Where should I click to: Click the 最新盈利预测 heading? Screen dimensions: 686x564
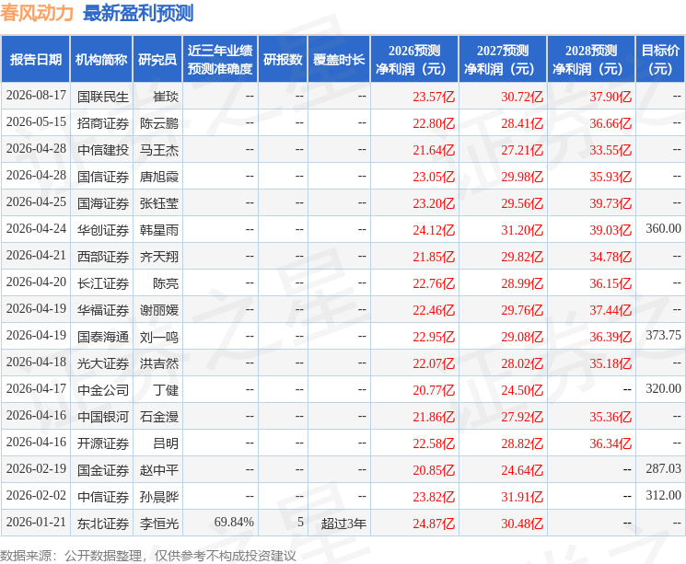tap(138, 13)
